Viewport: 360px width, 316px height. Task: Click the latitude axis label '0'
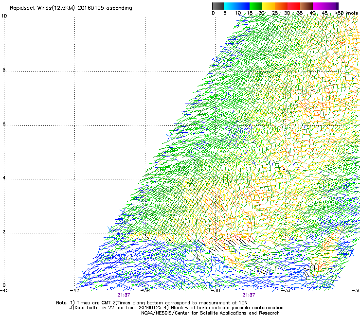pyautogui.click(x=4, y=285)
